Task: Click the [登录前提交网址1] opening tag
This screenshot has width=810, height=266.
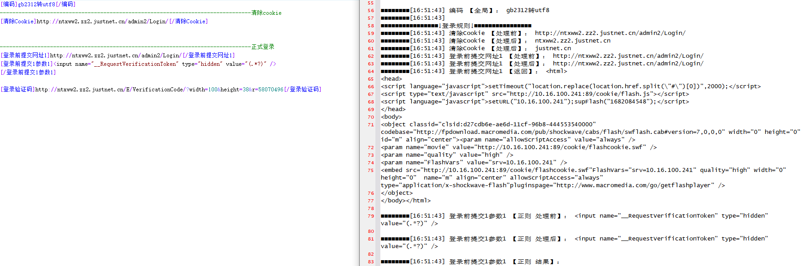Action: click(25, 56)
